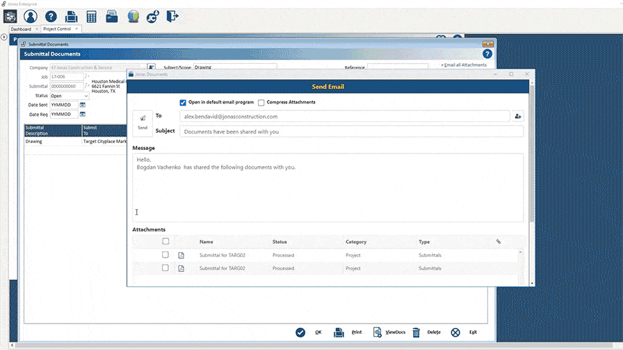Image resolution: width=623 pixels, height=350 pixels.
Task: Click the Type column header in Attachments
Action: tap(424, 242)
